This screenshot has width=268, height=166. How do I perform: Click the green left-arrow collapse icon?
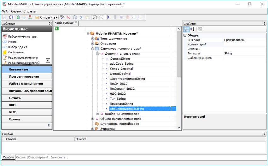point(57,29)
